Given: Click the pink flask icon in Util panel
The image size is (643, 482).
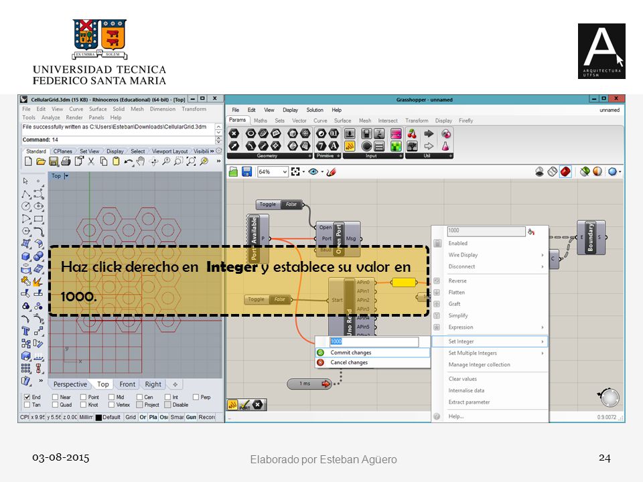Looking at the screenshot, I should [x=446, y=146].
